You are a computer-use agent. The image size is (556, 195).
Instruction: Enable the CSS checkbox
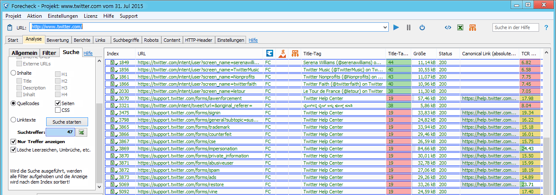[x=58, y=110]
